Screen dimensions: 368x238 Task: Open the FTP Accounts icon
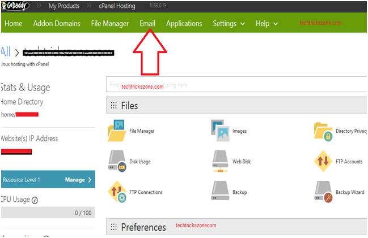click(323, 161)
